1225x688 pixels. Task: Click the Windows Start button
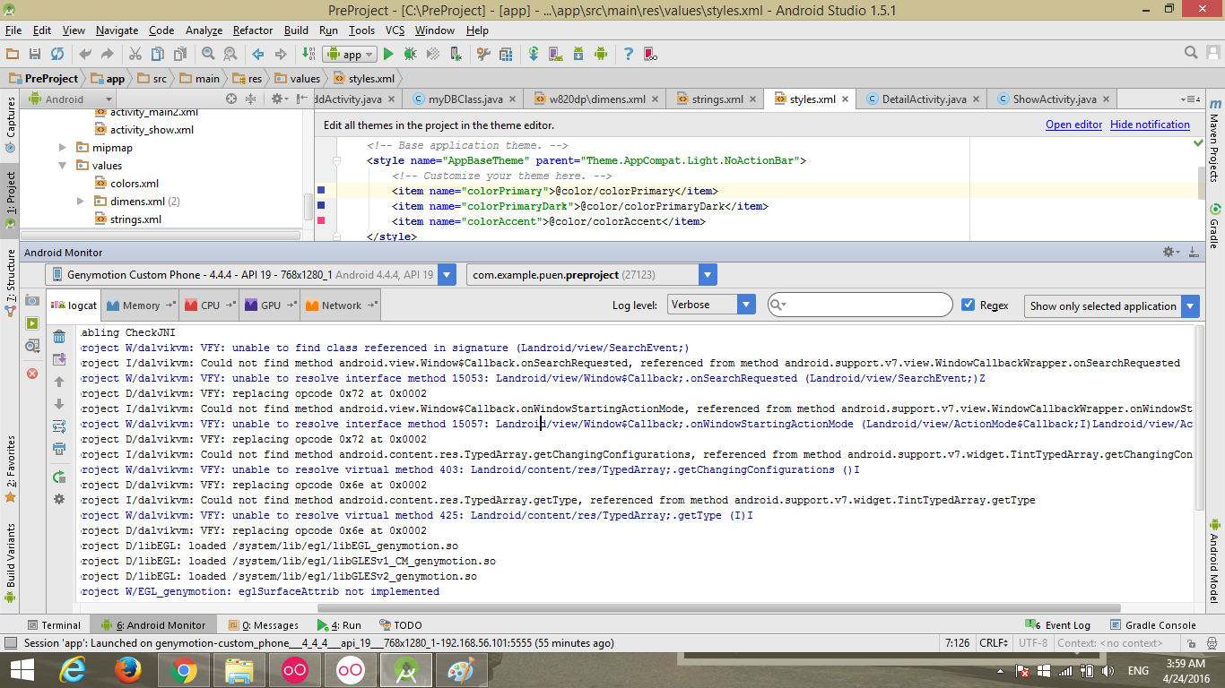click(x=22, y=670)
